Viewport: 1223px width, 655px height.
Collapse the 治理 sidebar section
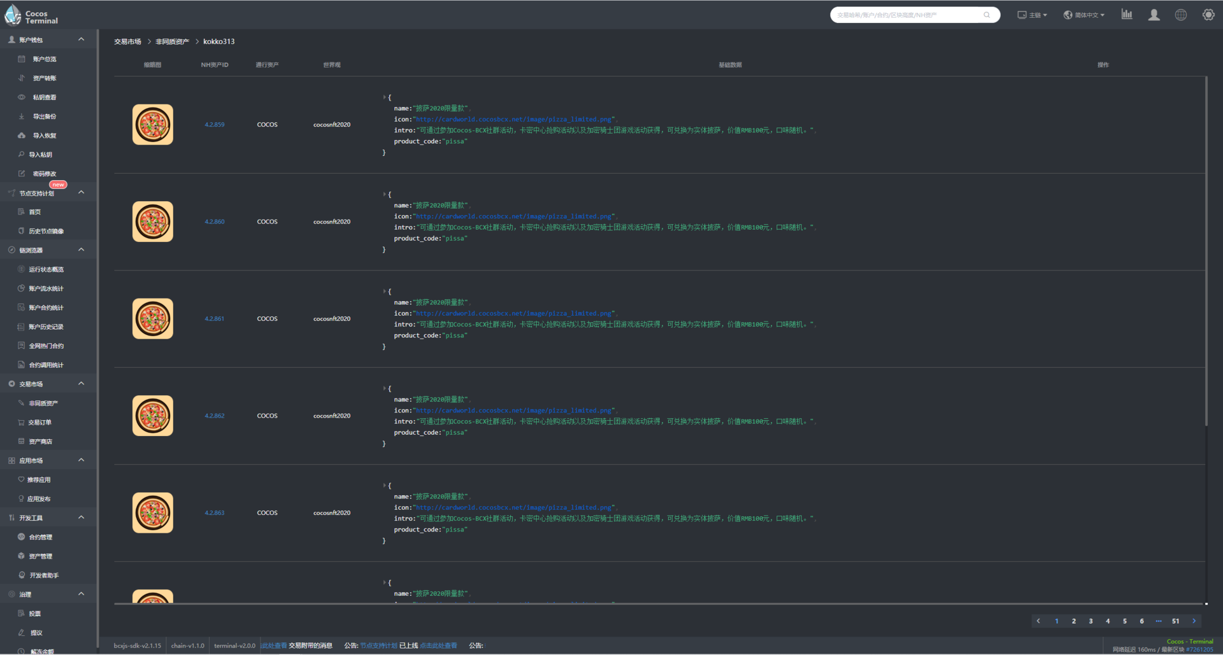(x=81, y=593)
